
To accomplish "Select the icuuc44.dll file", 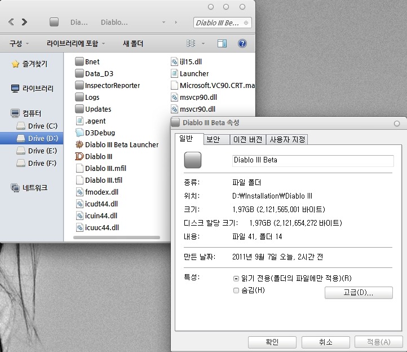I will pyautogui.click(x=98, y=227).
